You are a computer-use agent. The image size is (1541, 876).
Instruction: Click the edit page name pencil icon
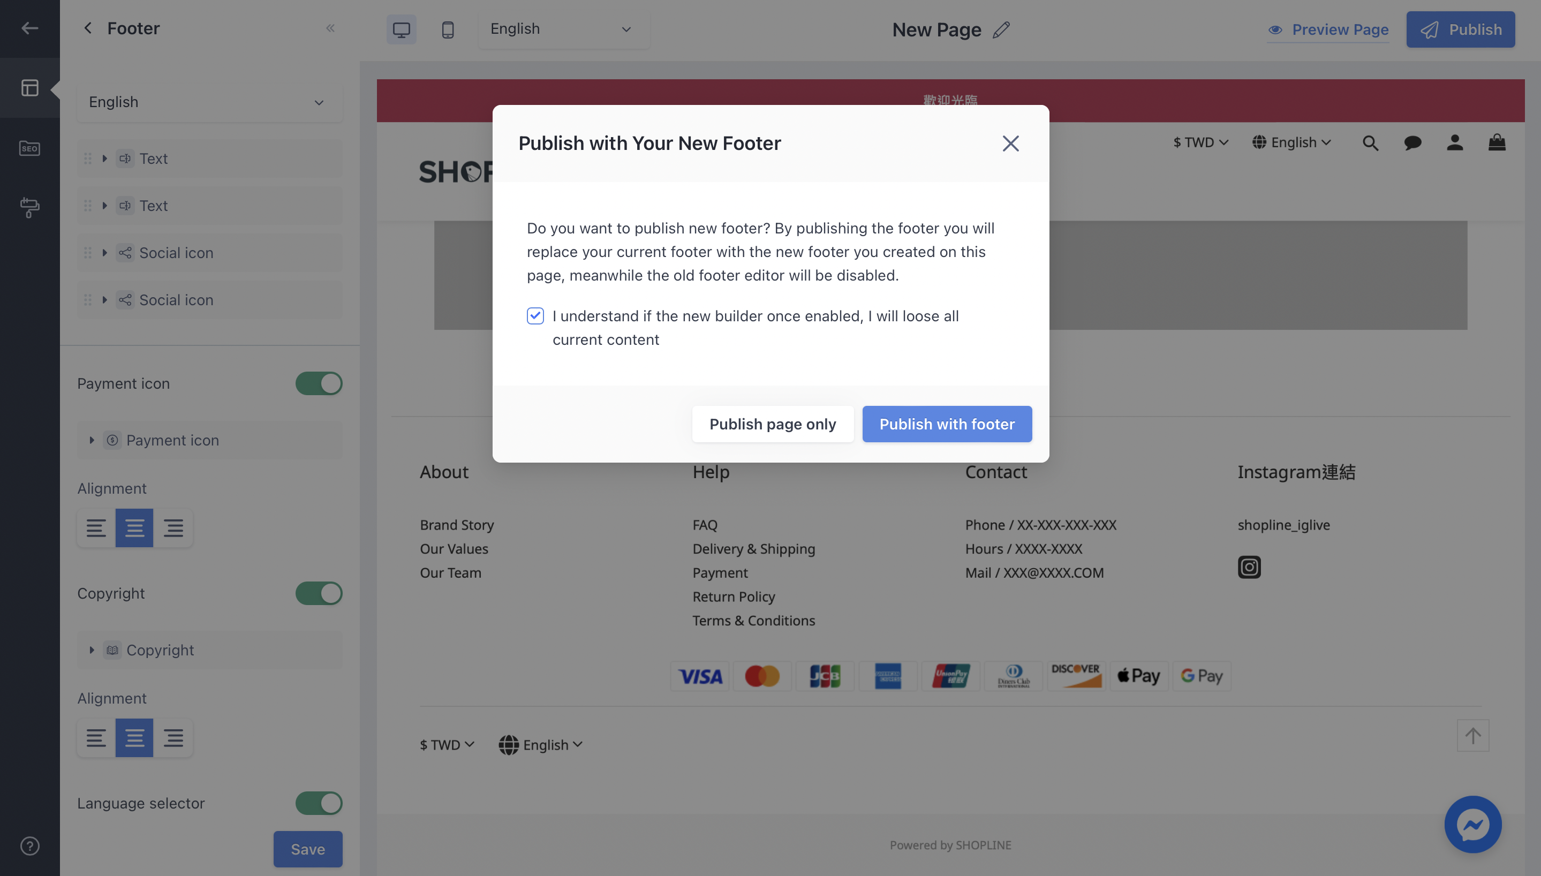click(1001, 28)
